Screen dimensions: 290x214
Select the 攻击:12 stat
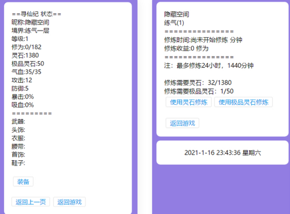coord(22,80)
